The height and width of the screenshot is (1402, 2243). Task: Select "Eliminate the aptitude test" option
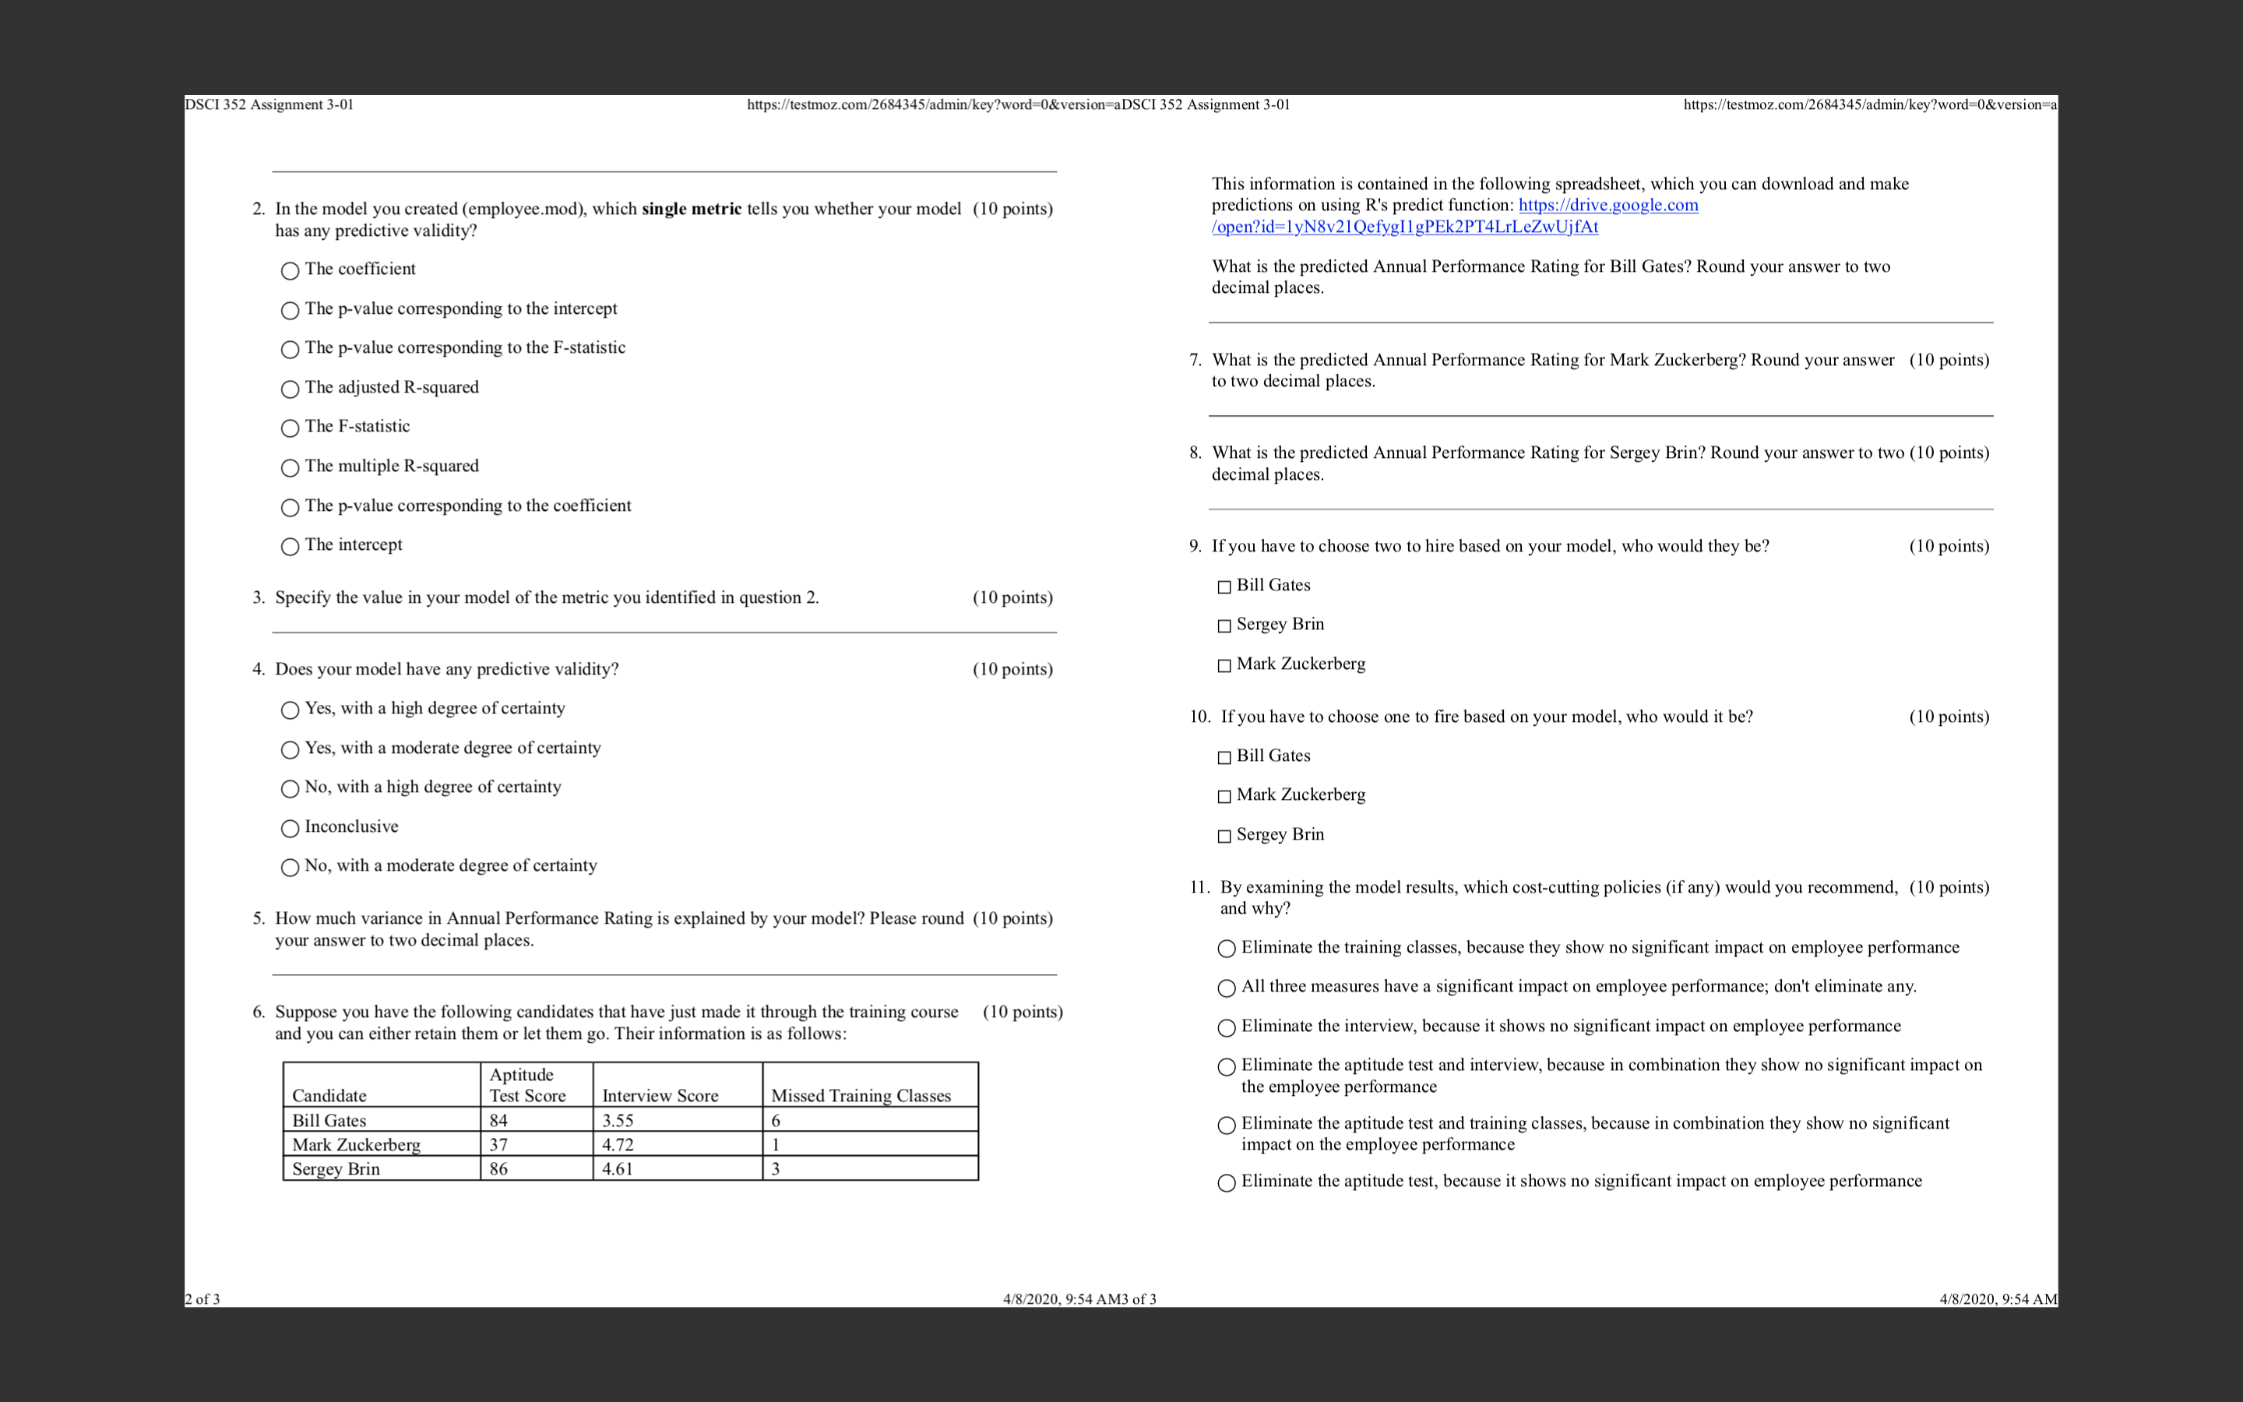[x=1226, y=1183]
